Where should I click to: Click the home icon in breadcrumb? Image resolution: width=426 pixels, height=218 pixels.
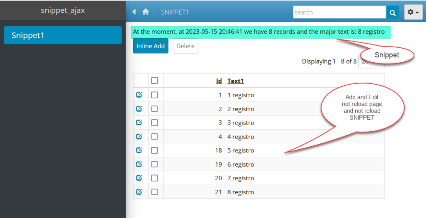pyautogui.click(x=146, y=12)
